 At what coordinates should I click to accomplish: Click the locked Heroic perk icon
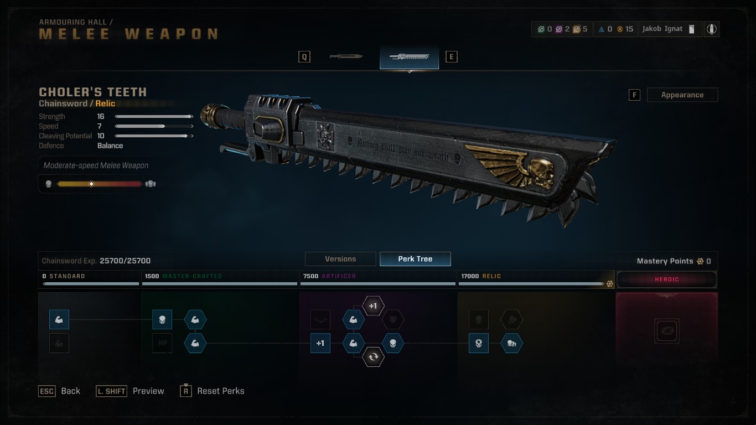coord(667,331)
